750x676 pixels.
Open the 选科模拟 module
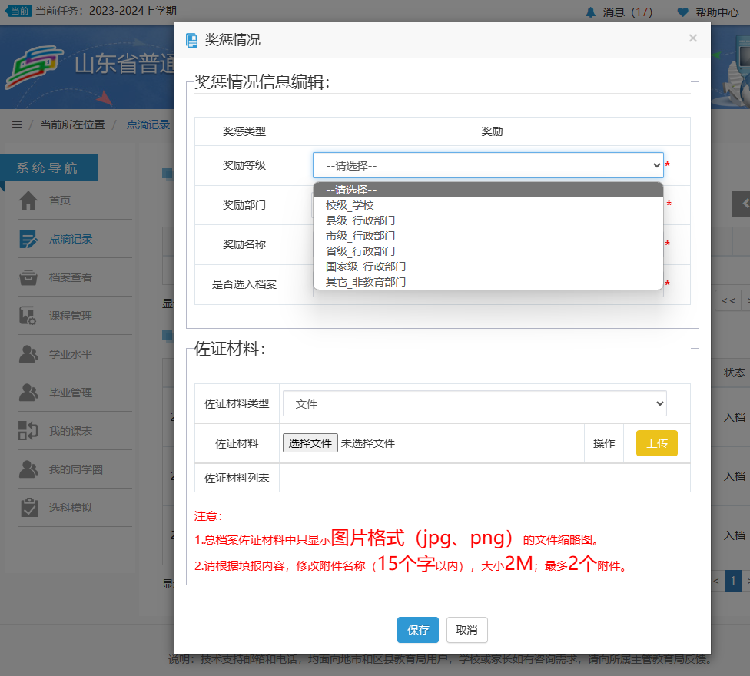pyautogui.click(x=61, y=508)
